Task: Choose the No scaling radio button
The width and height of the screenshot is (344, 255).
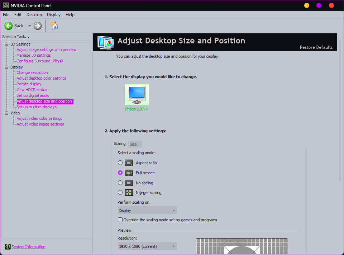Action: [120, 183]
